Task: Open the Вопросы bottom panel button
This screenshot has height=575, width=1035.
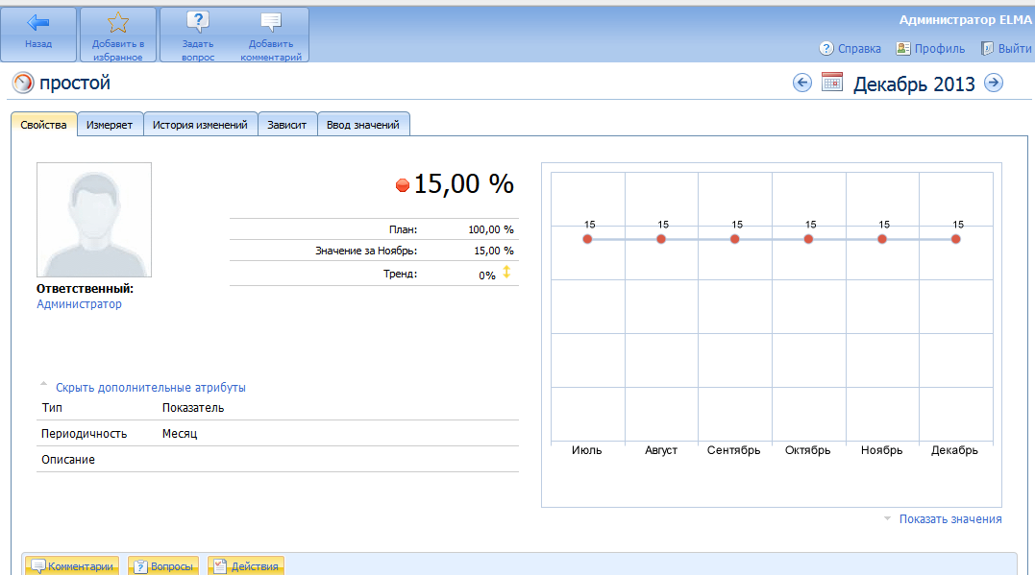Action: click(x=164, y=566)
